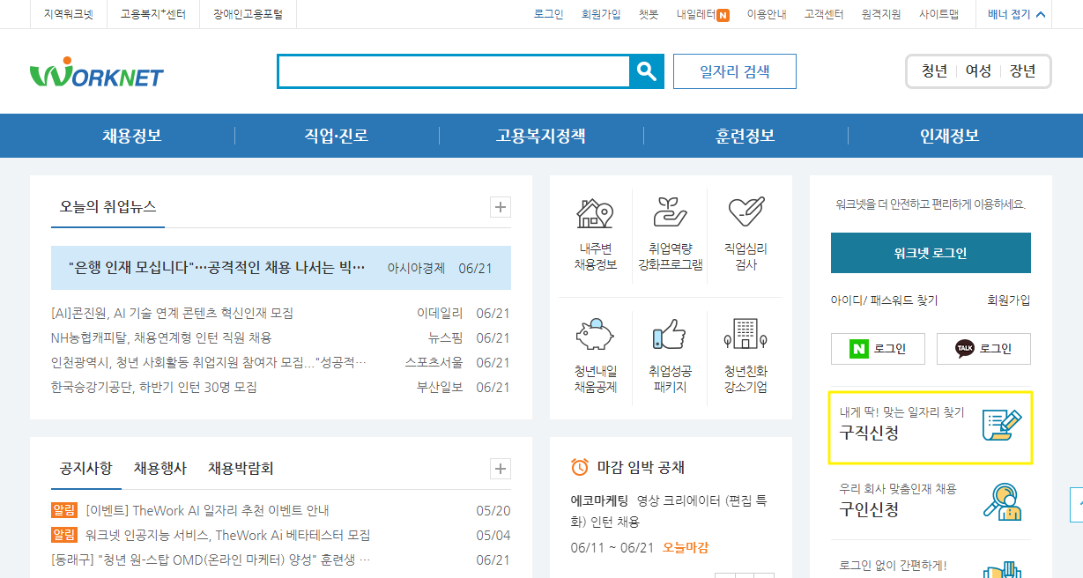The height and width of the screenshot is (578, 1083).
Task: Open news "인천광역시, 청년 사회활동 취업지원"
Action: 209,363
